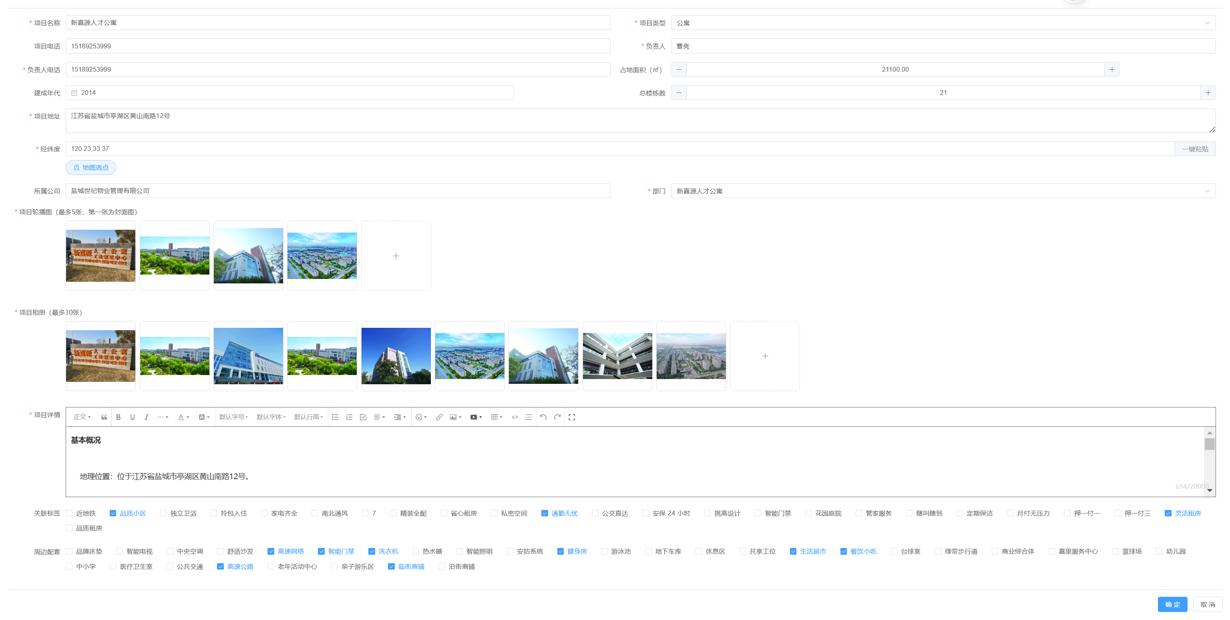Open the 正文 heading style menu
The width and height of the screenshot is (1230, 620).
click(82, 417)
